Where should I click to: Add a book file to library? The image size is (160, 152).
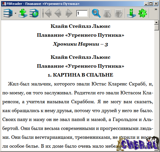[x=23, y=13]
